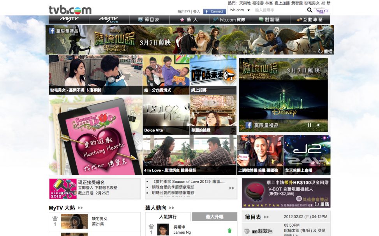379x236 pixels.
Task: Click the 喜上加囍 hot keyword link
Action: tap(282, 3)
